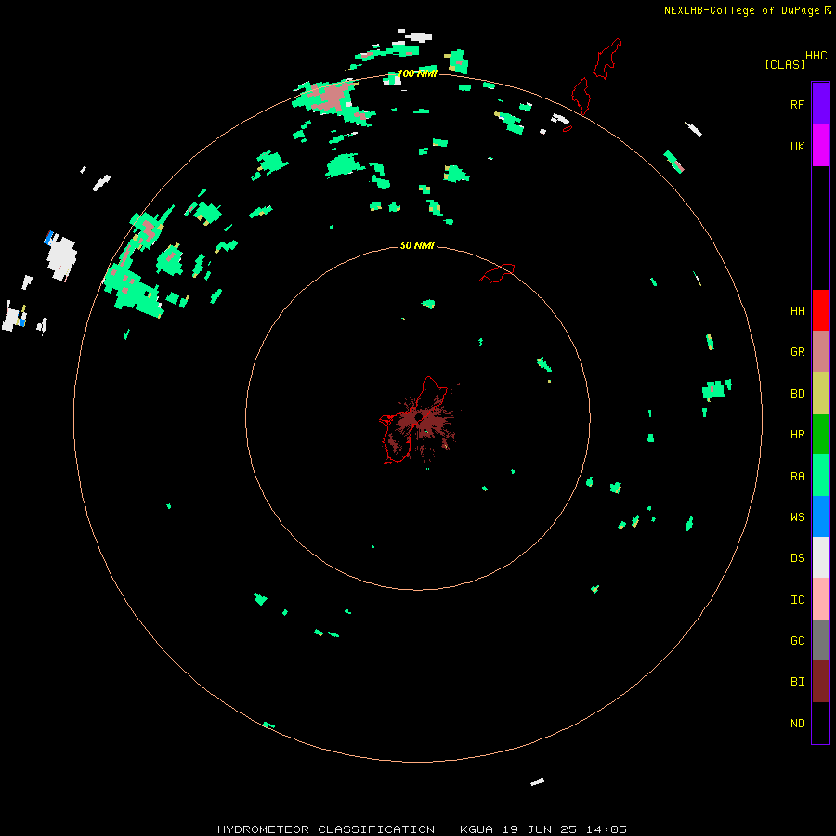Click the WS legend label

pos(797,517)
